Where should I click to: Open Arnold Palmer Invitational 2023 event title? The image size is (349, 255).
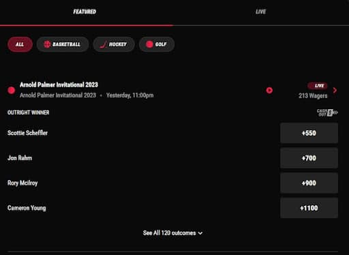(x=59, y=85)
